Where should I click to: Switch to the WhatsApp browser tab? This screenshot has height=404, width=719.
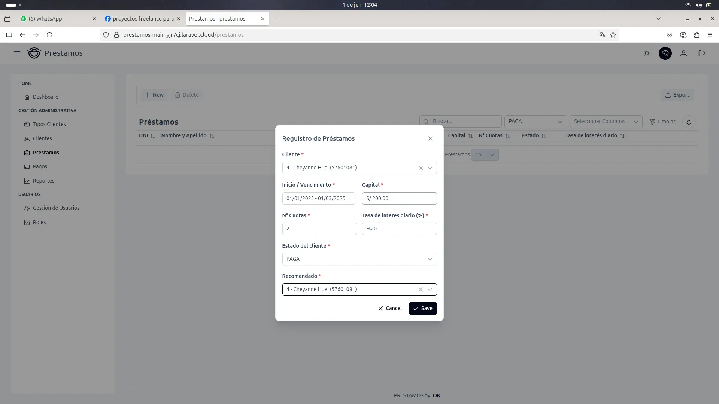click(56, 19)
